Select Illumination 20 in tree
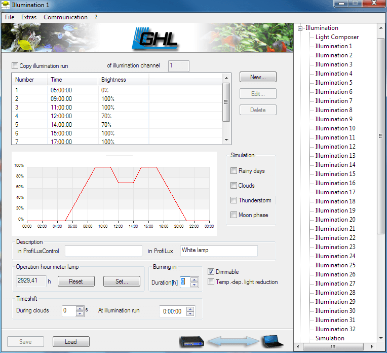 click(335, 220)
